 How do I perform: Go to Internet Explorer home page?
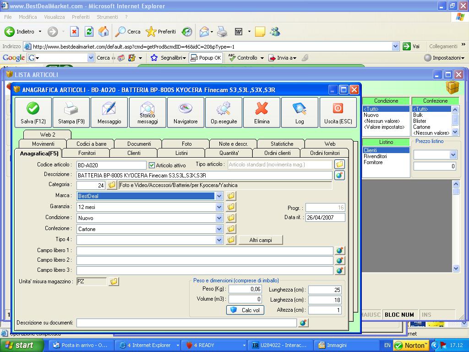(x=104, y=32)
